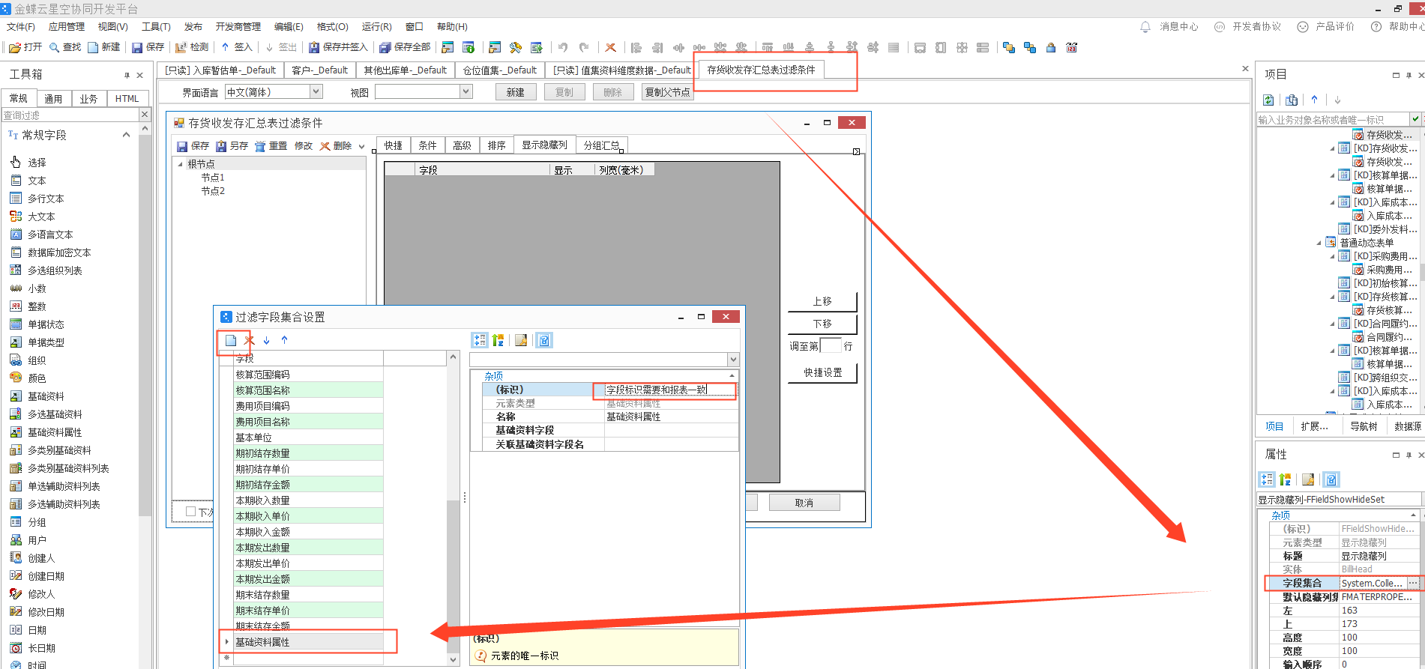Click the new-item page icon in 过滤字段集合设置
1425x669 pixels.
pos(231,341)
